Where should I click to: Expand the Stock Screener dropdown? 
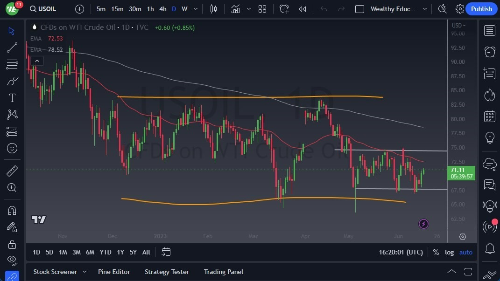pos(85,272)
